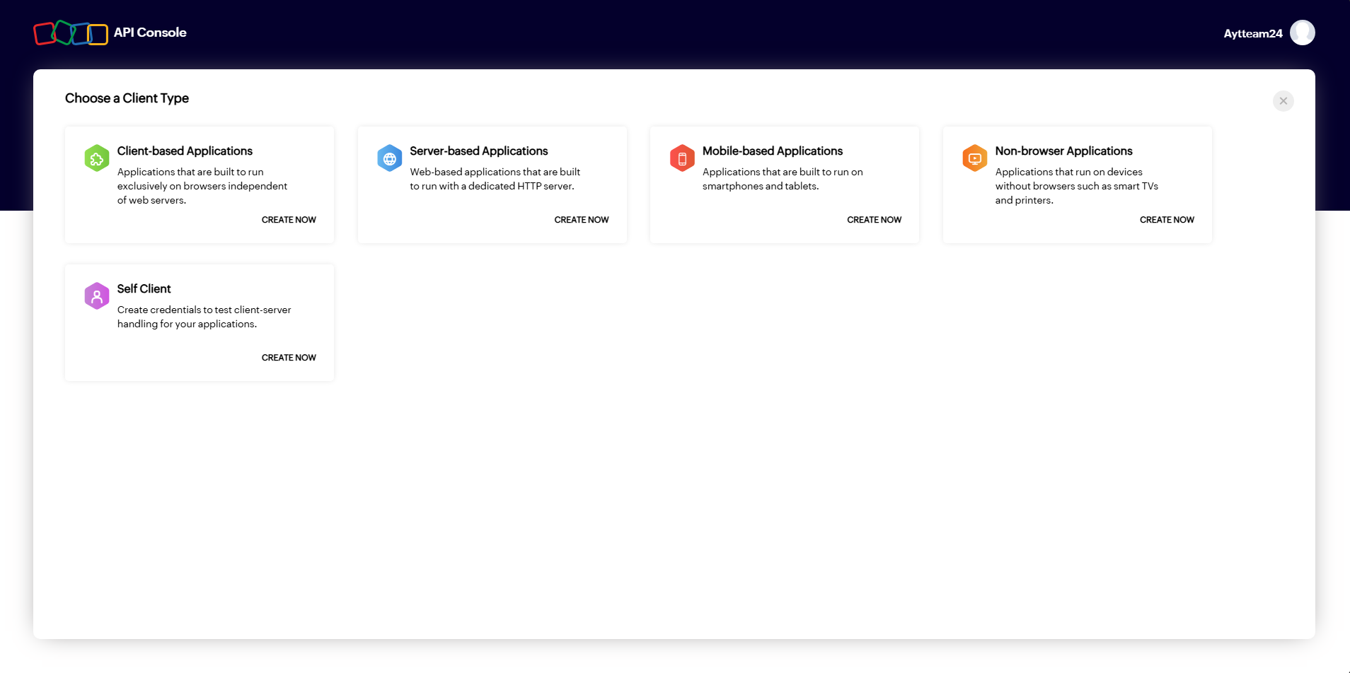Click the blue Server-based Applications globe icon
Screen dimensions: 1350x673
click(389, 158)
